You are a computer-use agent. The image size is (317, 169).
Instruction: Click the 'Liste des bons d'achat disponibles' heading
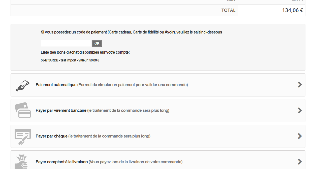click(x=85, y=52)
